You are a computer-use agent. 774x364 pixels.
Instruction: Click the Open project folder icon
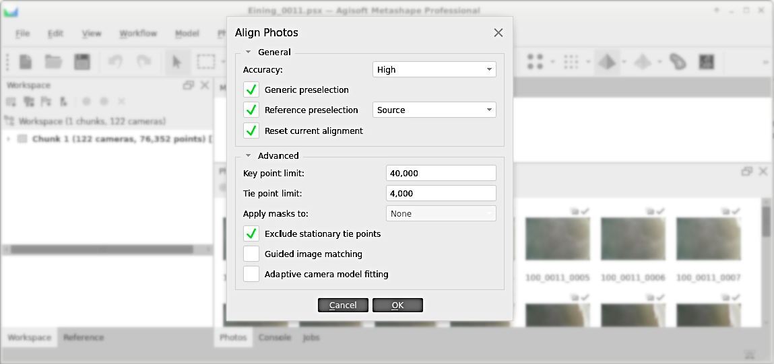[x=54, y=63]
